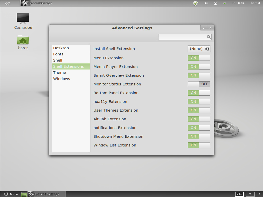Toggle the Window List Extension switch
This screenshot has height=197, width=263.
pyautogui.click(x=199, y=145)
